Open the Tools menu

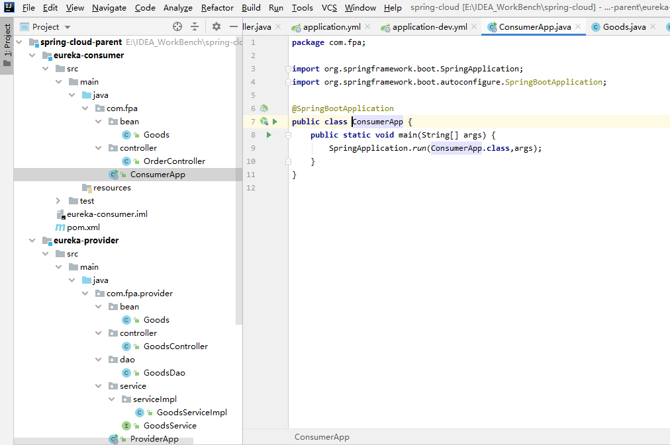[x=302, y=8]
